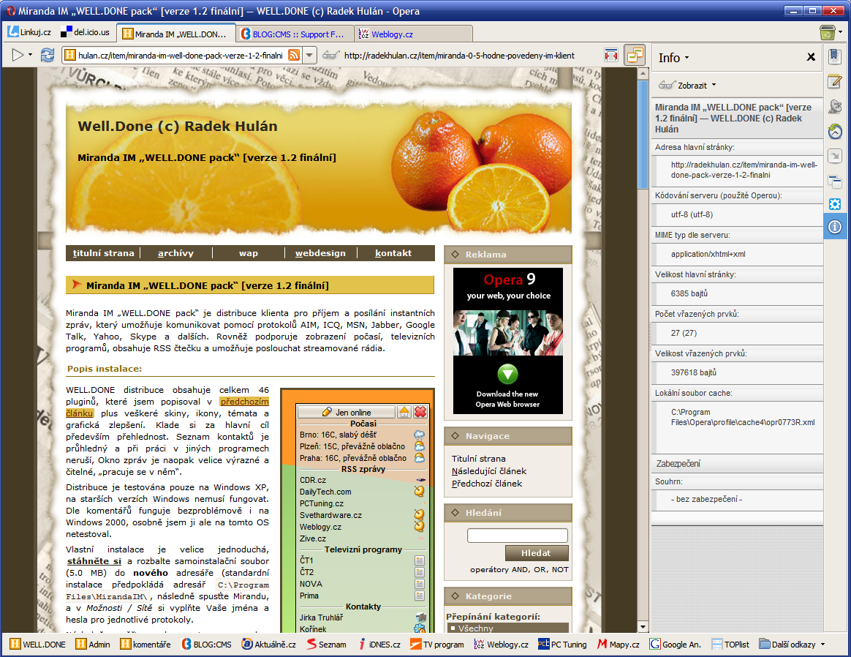This screenshot has height=657, width=851.
Task: Expand Další odkazy bookmarks folder arrow
Action: [822, 645]
